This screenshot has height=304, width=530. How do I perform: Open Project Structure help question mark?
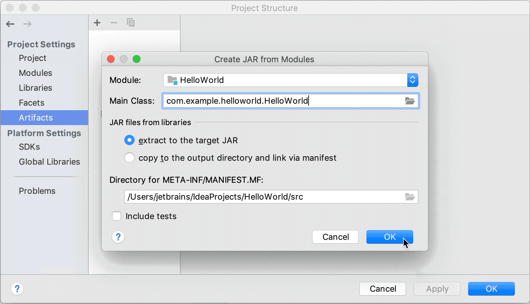click(17, 289)
